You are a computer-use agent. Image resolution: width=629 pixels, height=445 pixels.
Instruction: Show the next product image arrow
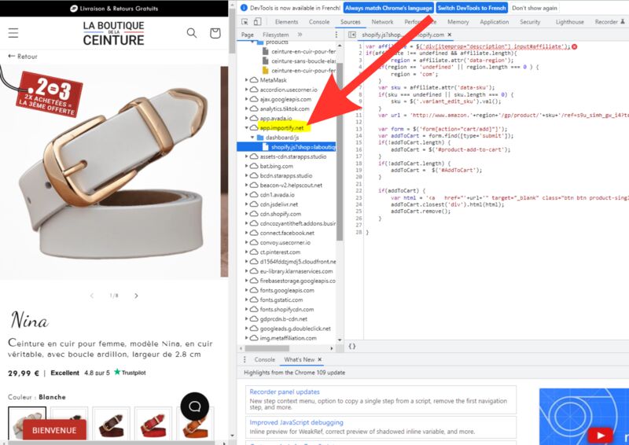(136, 296)
